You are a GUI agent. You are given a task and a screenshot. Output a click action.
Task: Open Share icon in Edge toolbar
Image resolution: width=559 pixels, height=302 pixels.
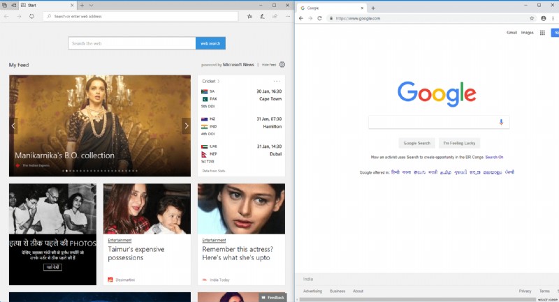(x=275, y=16)
